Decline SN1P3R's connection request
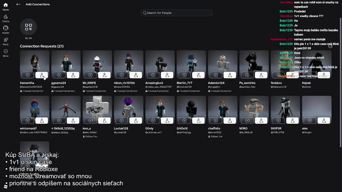 pyautogui.click(x=278, y=121)
